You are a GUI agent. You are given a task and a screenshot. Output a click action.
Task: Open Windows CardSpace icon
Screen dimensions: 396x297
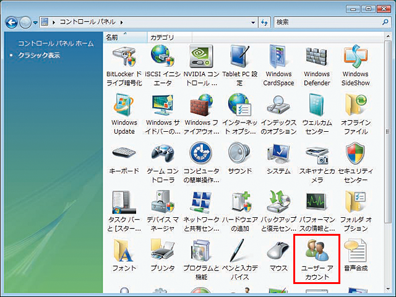tap(278, 65)
